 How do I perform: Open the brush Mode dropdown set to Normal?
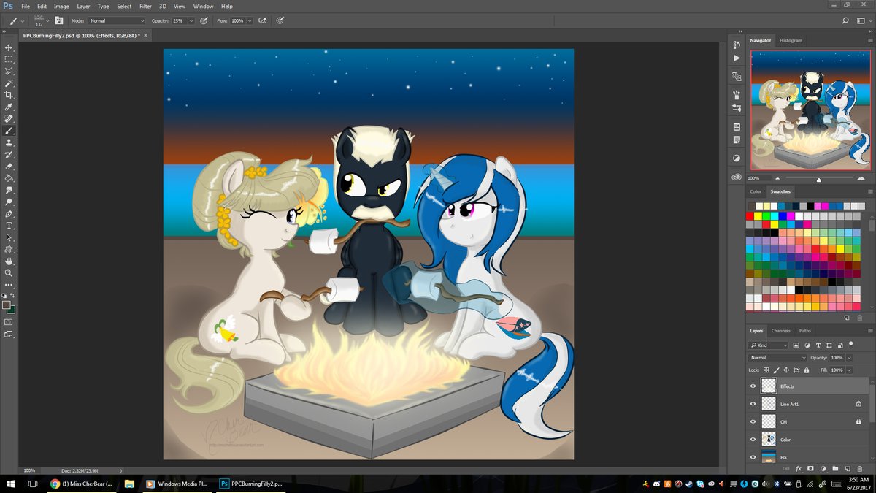click(x=115, y=21)
